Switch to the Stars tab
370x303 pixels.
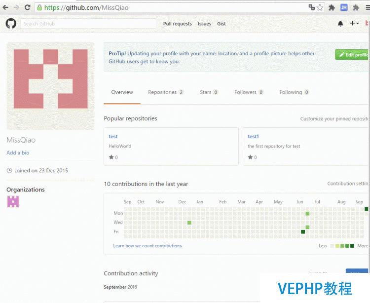pyautogui.click(x=209, y=92)
